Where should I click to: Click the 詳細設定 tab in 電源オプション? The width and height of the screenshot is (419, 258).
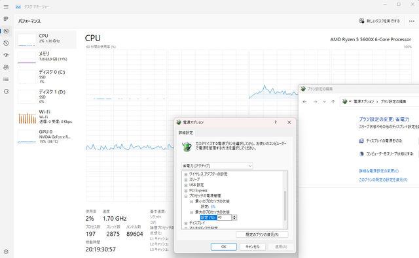186,133
